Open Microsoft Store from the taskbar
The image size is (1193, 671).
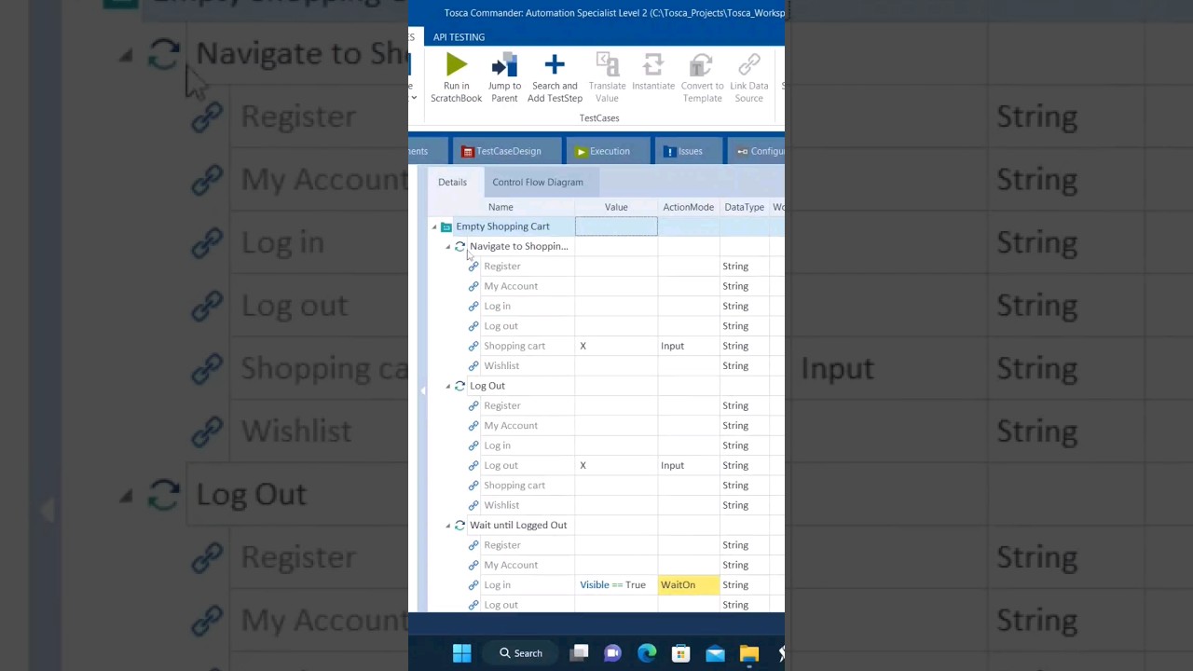pyautogui.click(x=680, y=653)
